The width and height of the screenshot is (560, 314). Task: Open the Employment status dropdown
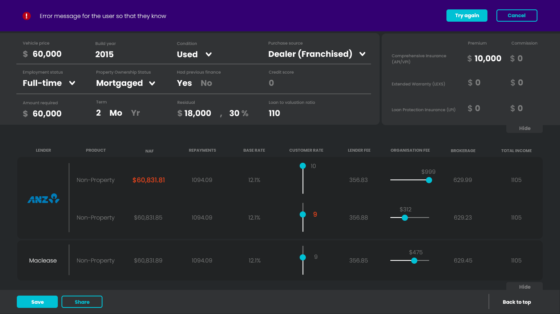72,83
